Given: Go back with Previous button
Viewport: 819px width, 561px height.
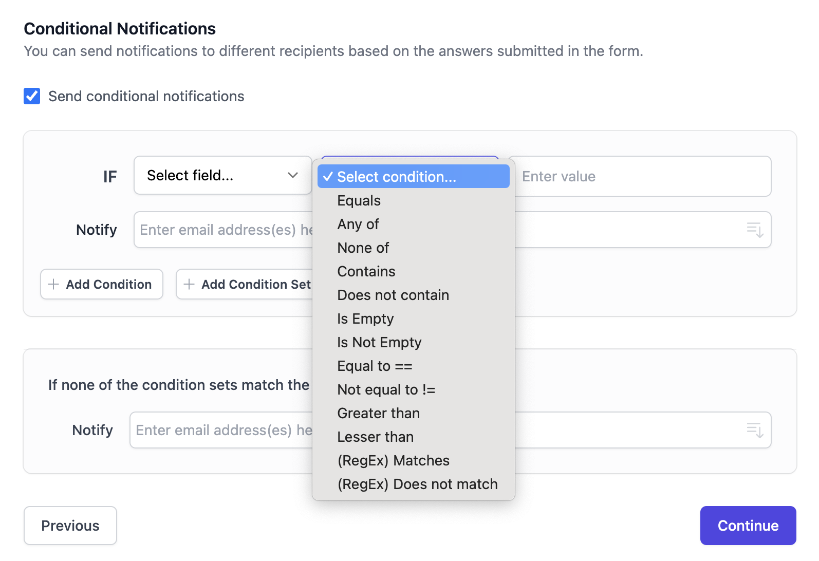Looking at the screenshot, I should click(x=70, y=526).
